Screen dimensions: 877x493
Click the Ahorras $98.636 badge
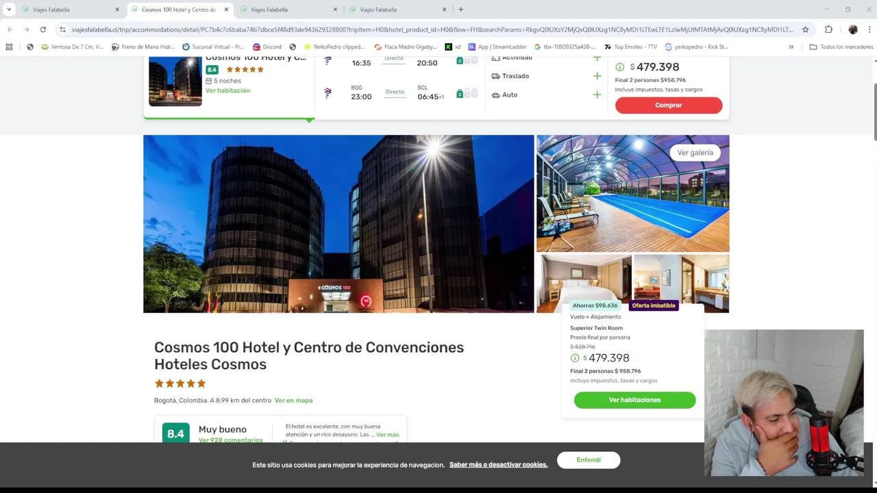coord(595,305)
